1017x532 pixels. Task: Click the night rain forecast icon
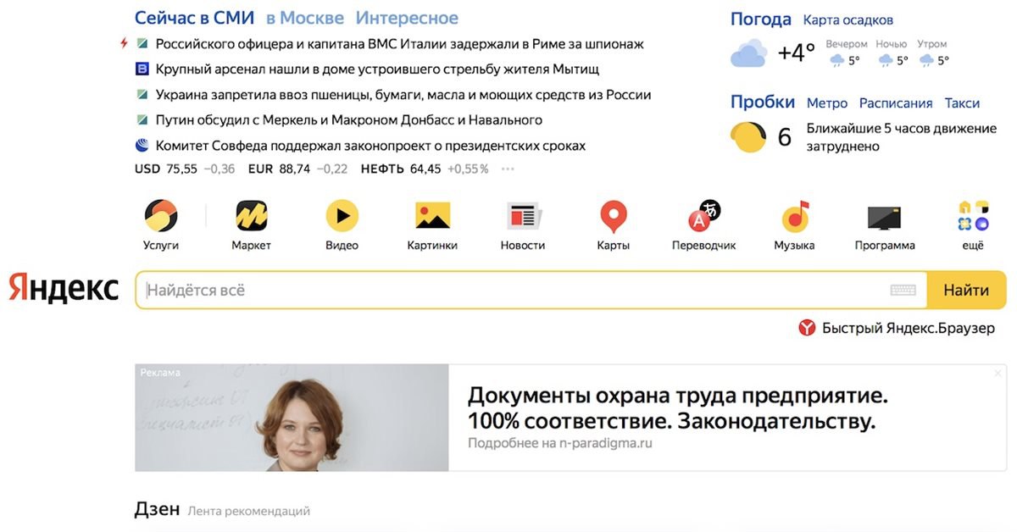tap(886, 61)
